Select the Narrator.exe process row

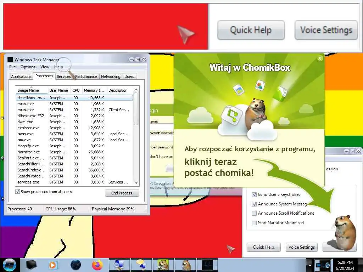[x=74, y=152]
